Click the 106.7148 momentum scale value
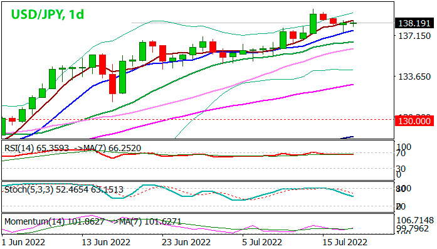Image resolution: width=437 pixels, height=249 pixels. 415,220
